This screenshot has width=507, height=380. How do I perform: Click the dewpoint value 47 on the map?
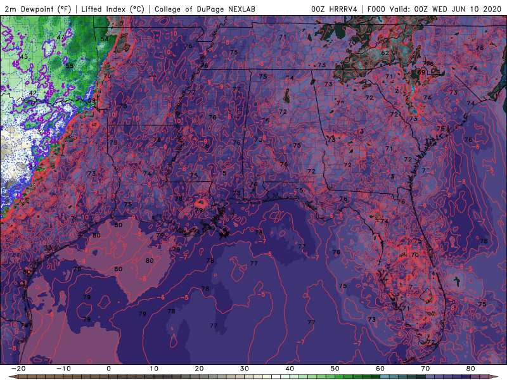60,37
